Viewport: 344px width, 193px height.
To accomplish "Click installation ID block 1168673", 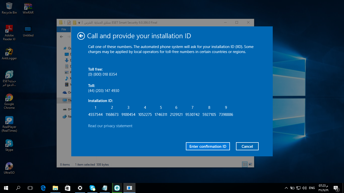I will tap(112, 115).
